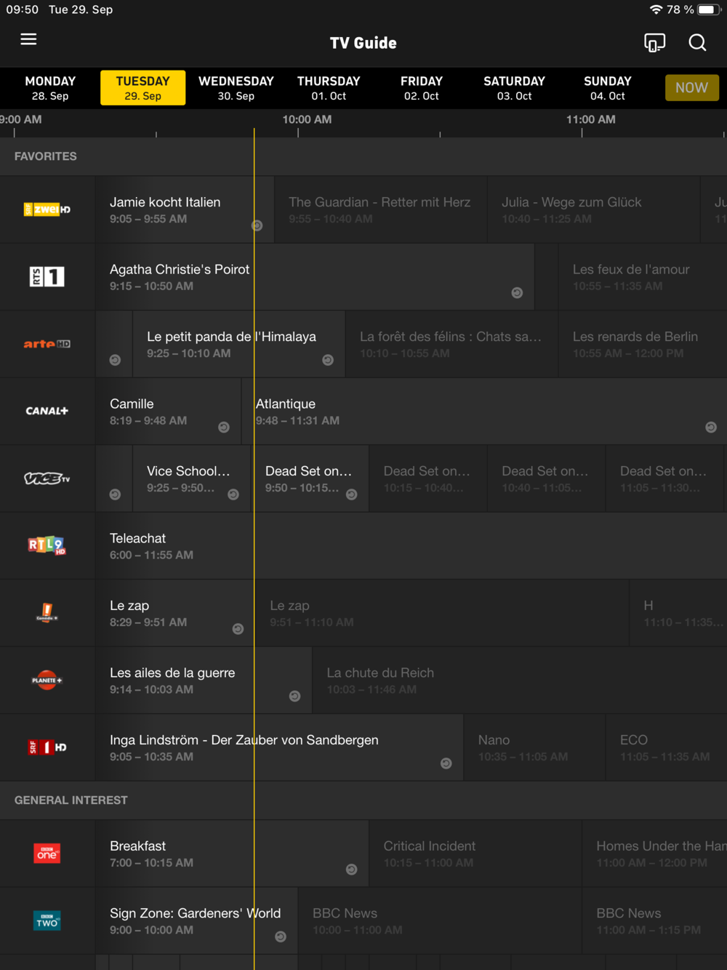
Task: Click the 11:00 AM timeline marker
Action: [590, 119]
